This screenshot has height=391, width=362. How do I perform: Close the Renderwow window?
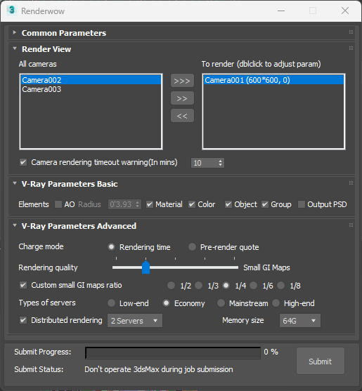pyautogui.click(x=345, y=11)
